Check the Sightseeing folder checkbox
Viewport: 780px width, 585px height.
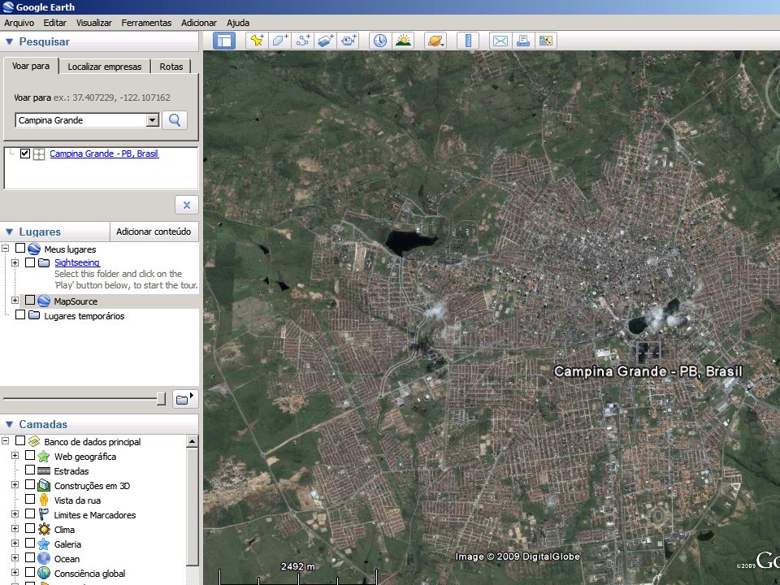tap(30, 262)
